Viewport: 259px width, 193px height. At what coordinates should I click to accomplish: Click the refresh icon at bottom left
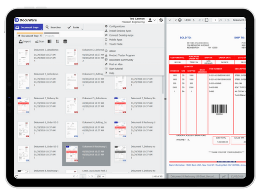16,176
